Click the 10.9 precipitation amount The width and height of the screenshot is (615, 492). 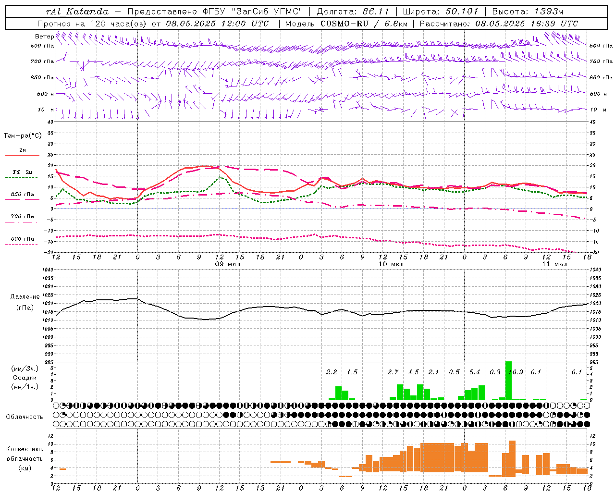[x=516, y=372]
